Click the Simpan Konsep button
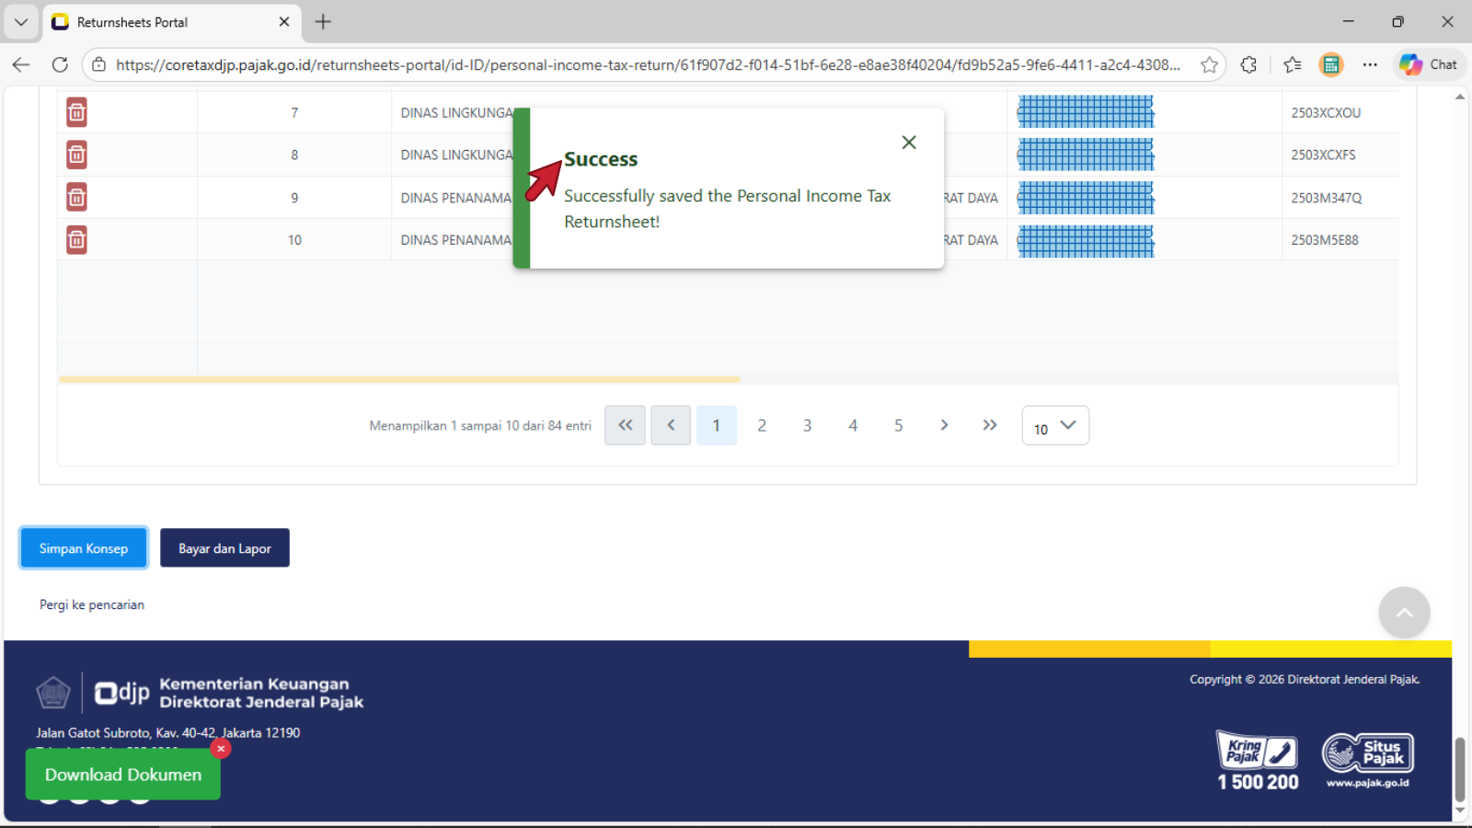 pyautogui.click(x=84, y=548)
